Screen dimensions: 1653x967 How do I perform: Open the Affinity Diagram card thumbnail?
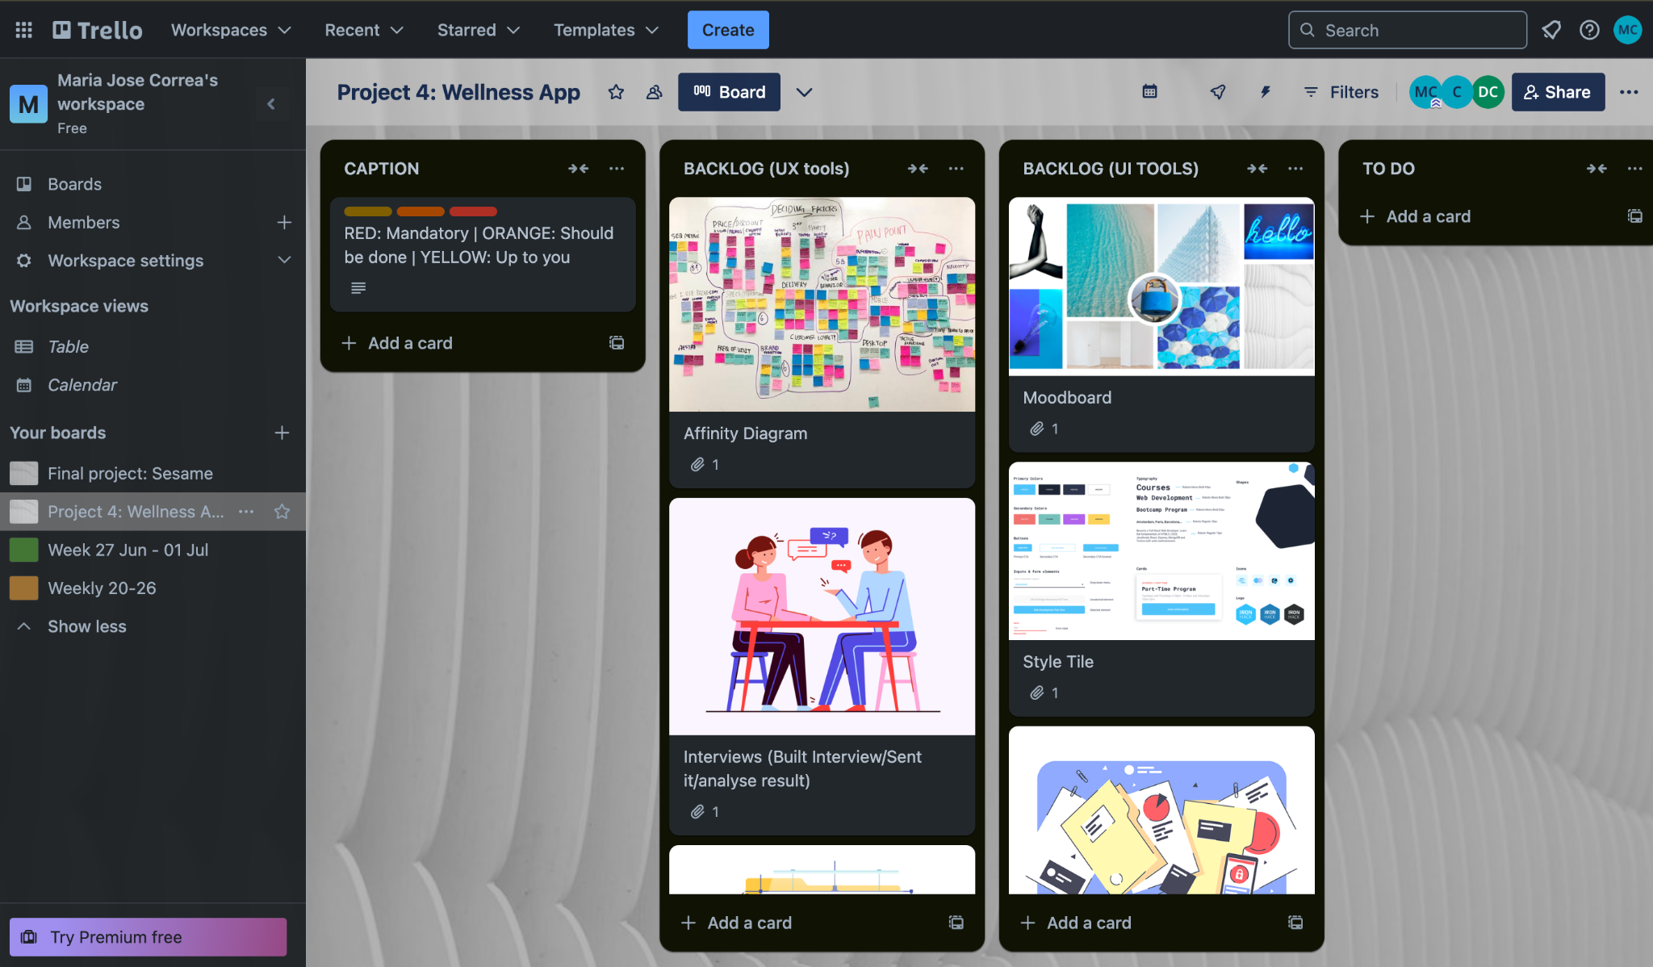(x=821, y=304)
